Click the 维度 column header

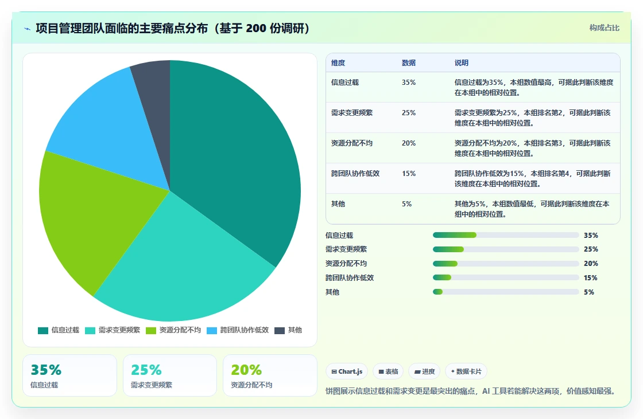click(x=338, y=63)
